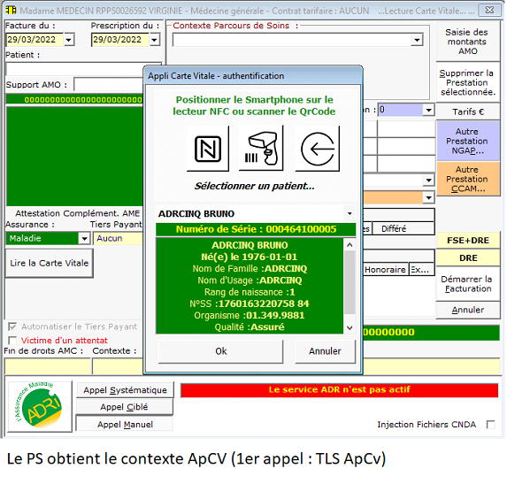Expand the Maladie assurance dropdown

(x=84, y=239)
